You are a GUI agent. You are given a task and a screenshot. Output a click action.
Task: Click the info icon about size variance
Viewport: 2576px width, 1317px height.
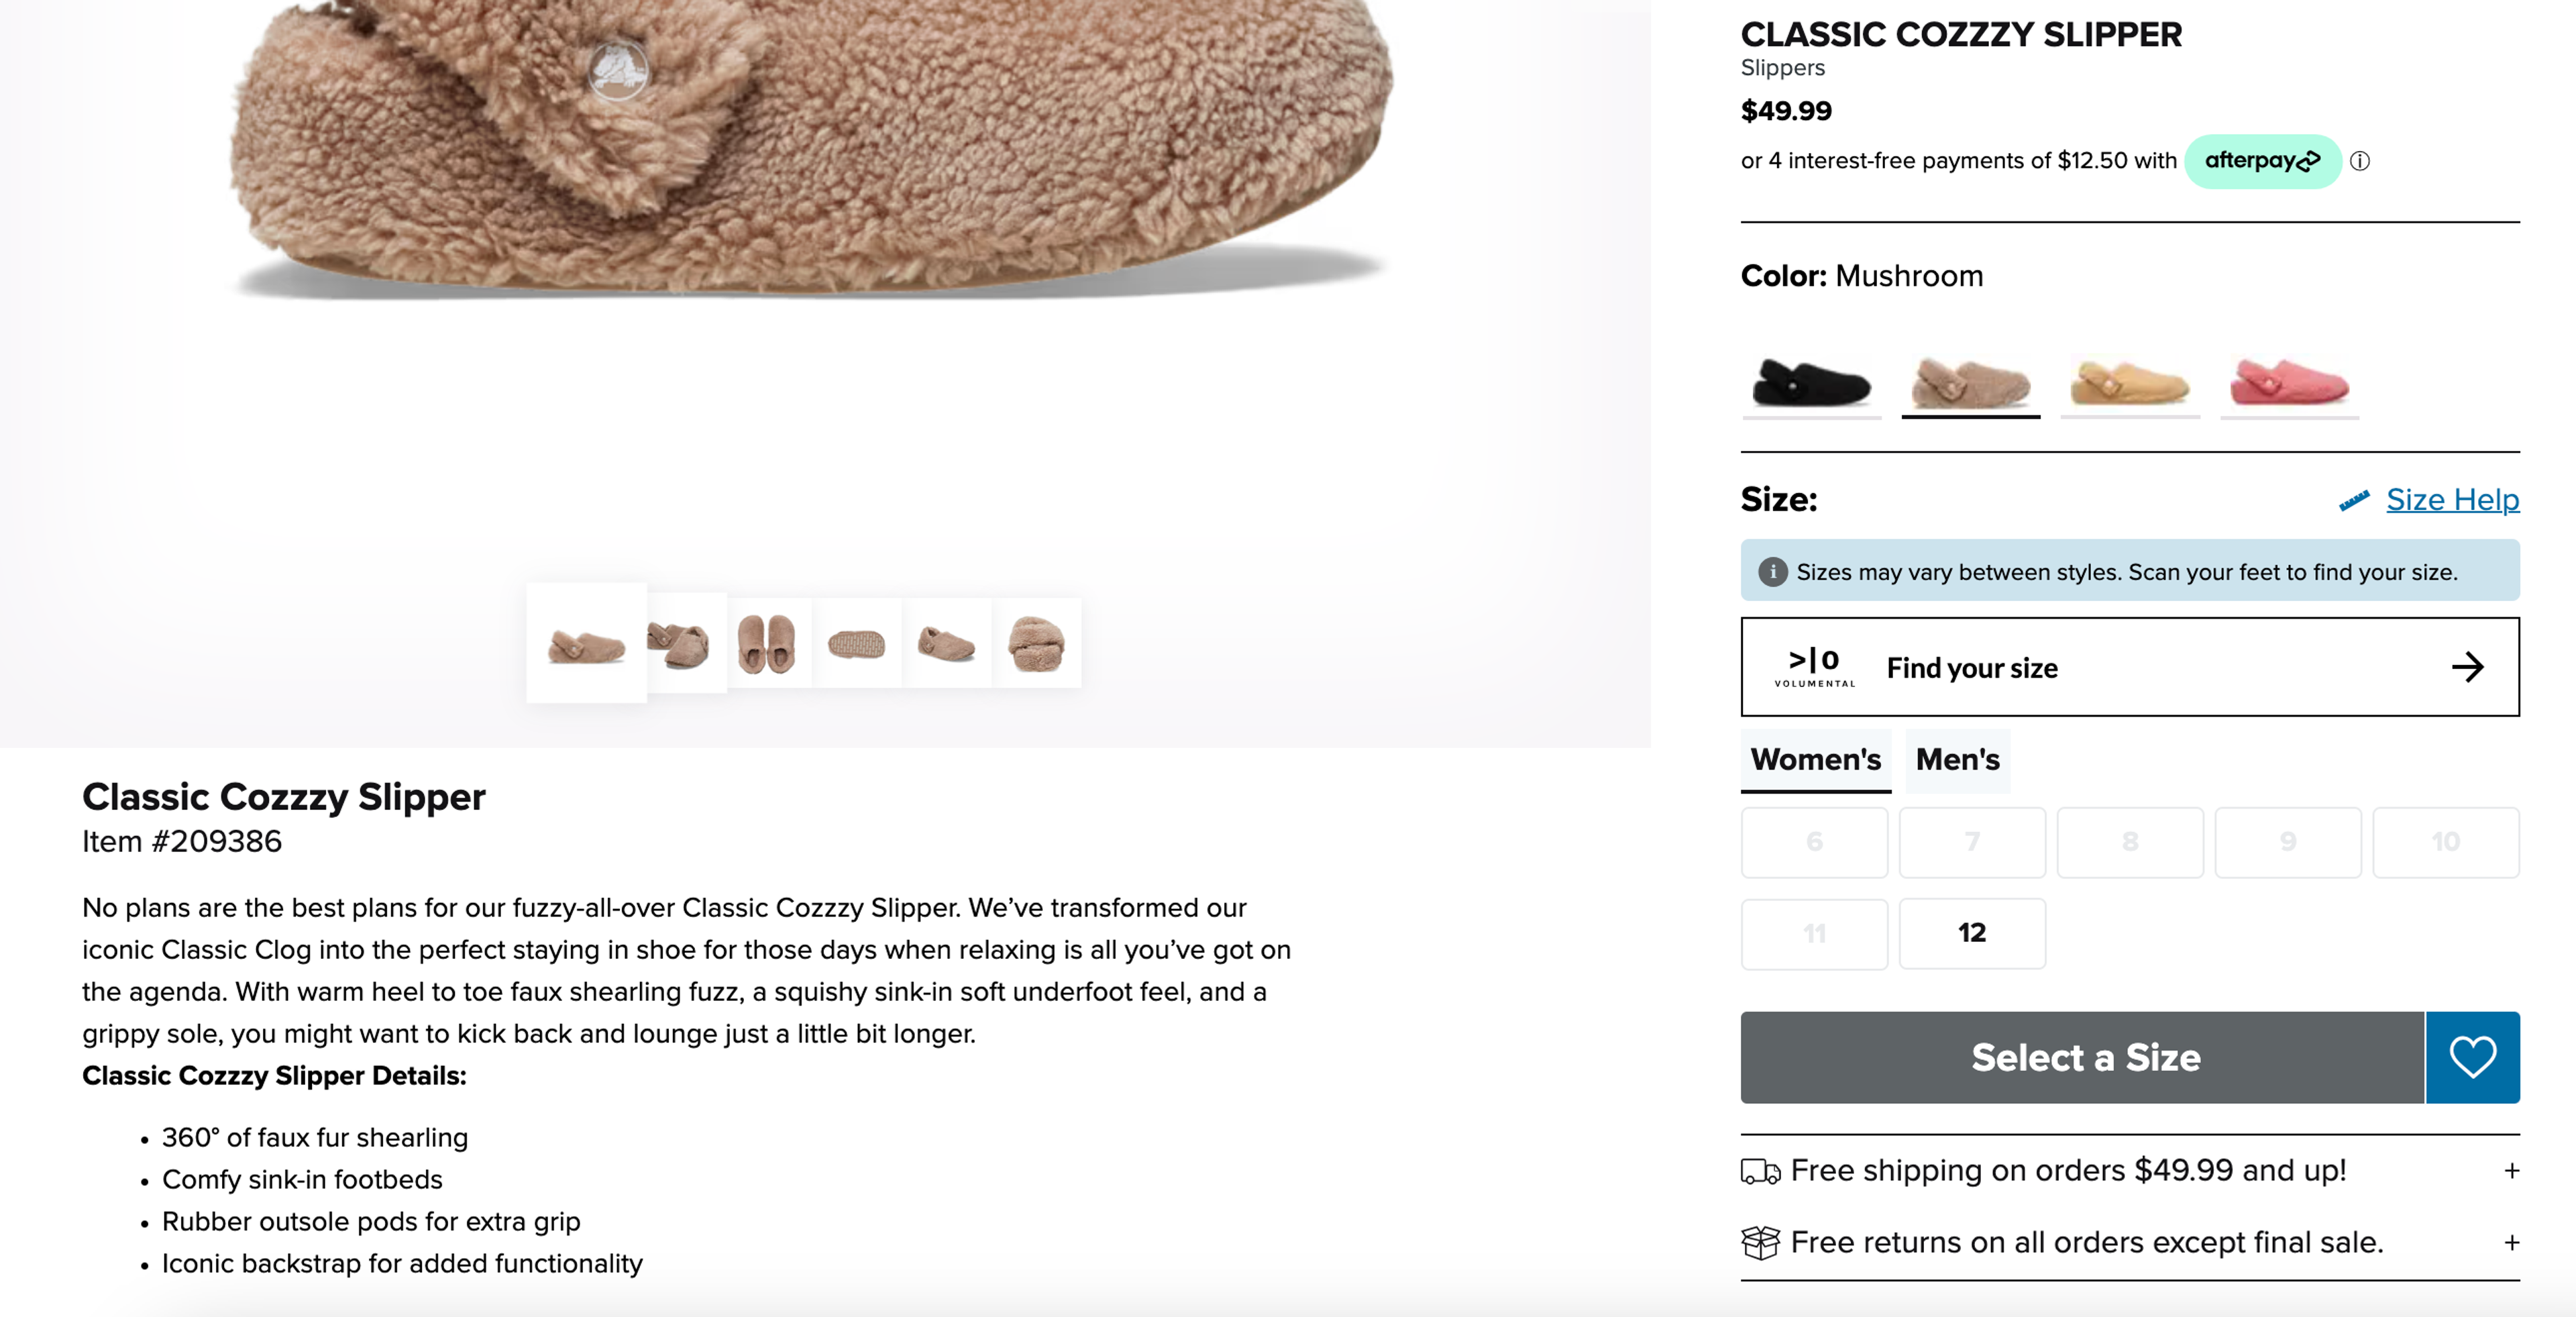[1773, 571]
